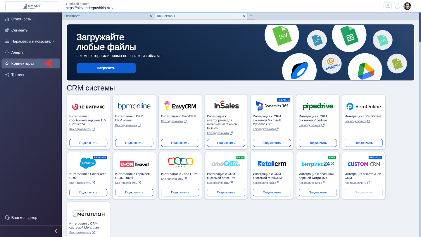Connect BPM.online via Подключить
421x237 pixels.
pyautogui.click(x=134, y=143)
